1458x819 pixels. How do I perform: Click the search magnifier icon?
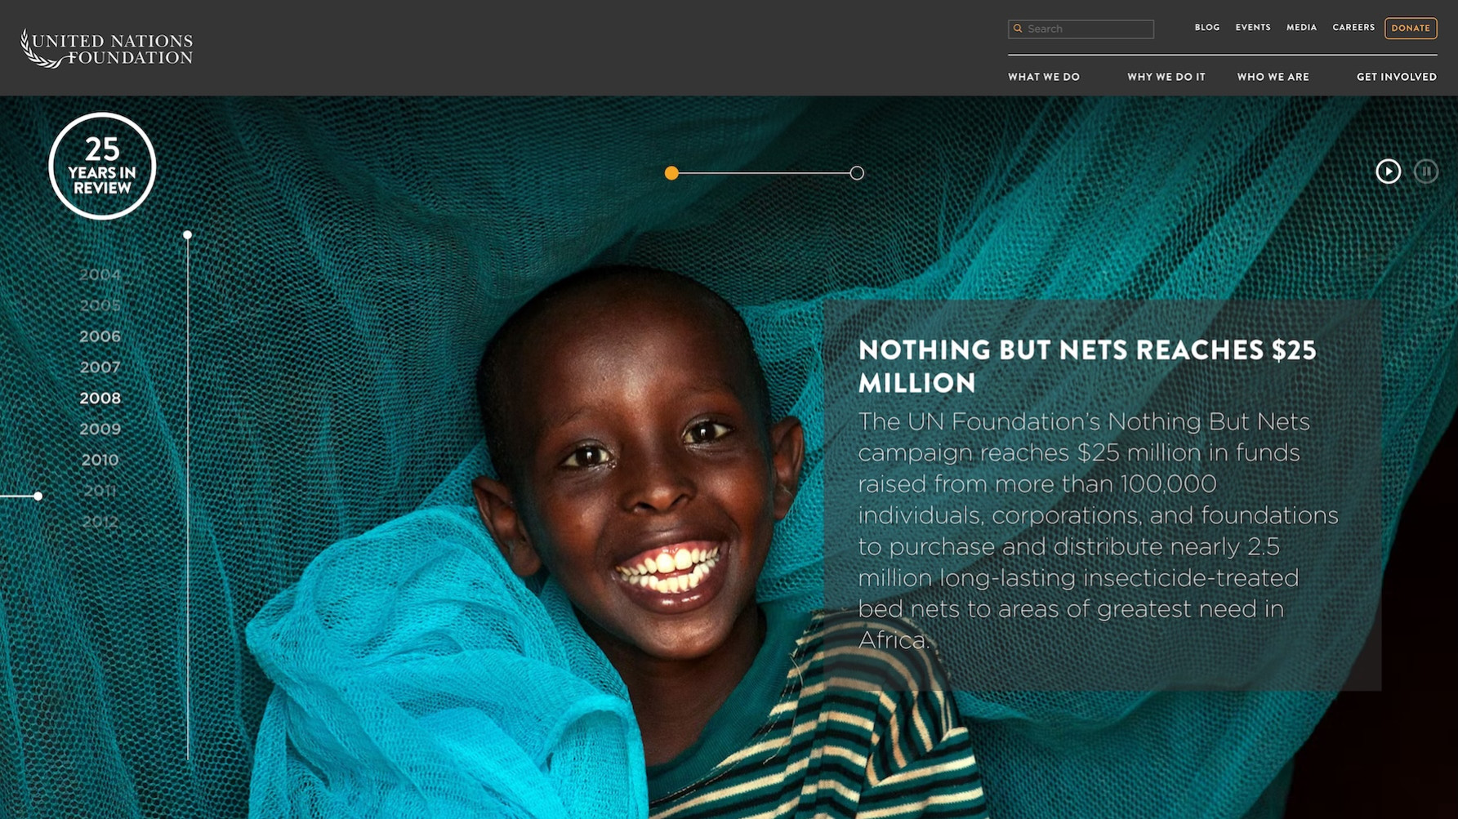1018,29
